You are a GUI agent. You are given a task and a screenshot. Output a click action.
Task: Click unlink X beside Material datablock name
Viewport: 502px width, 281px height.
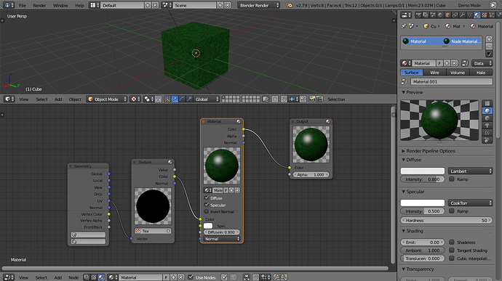pos(181,277)
